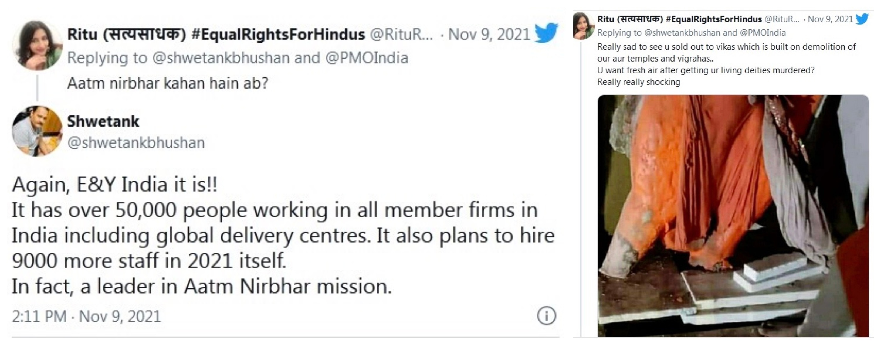Image resolution: width=881 pixels, height=347 pixels.
Task: Click the Twitter bird icon above the photo tweet
Action: tap(862, 19)
